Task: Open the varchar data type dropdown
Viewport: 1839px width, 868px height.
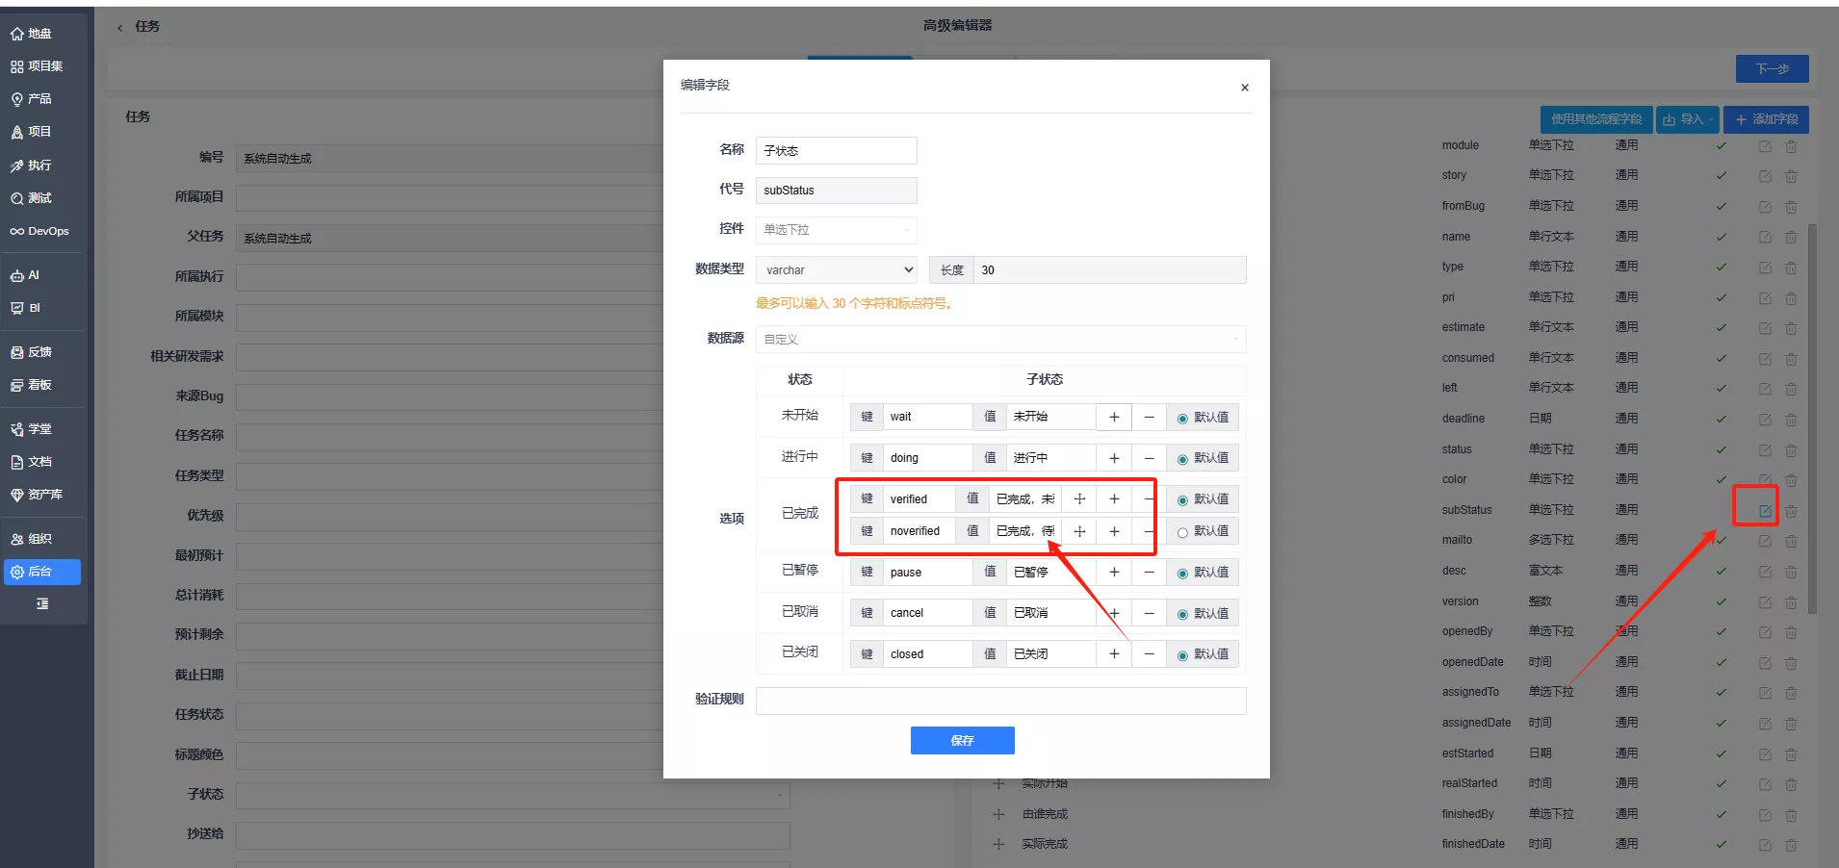Action: 837,270
